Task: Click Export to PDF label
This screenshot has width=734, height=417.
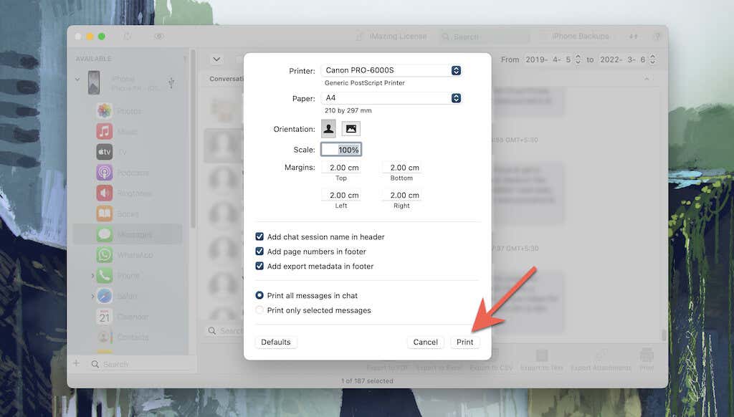Action: [387, 368]
